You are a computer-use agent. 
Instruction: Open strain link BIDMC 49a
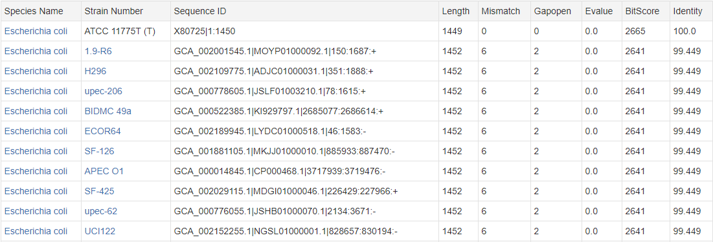click(x=108, y=111)
